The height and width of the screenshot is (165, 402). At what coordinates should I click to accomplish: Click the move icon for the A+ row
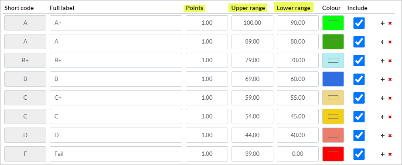382,23
